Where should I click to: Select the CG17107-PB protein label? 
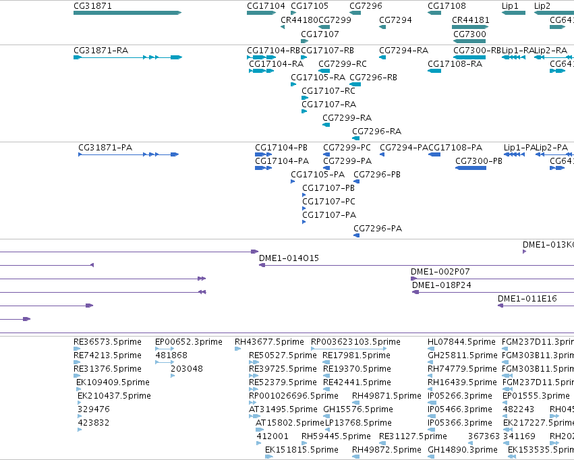pos(328,188)
